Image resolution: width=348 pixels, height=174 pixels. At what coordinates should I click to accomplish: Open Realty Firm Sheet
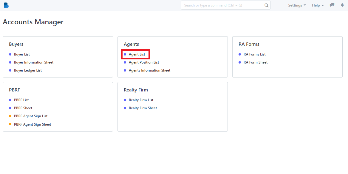tap(143, 108)
